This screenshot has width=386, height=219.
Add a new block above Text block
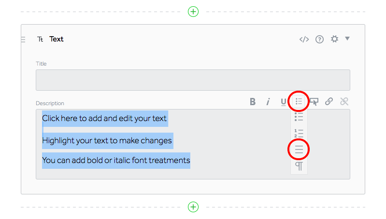(x=193, y=12)
